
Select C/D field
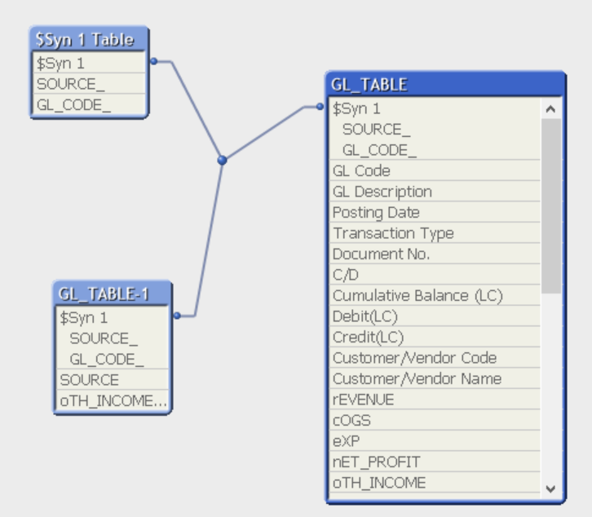[x=435, y=275]
